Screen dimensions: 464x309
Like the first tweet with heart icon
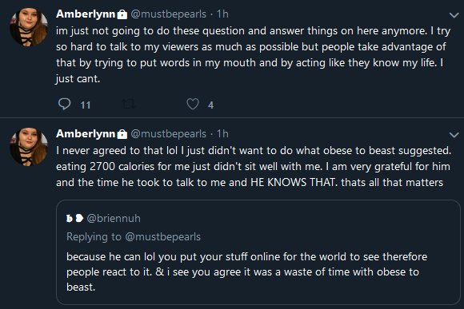tap(193, 104)
